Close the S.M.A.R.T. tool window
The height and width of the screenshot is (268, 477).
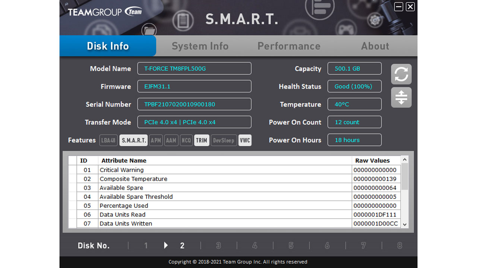click(x=410, y=7)
